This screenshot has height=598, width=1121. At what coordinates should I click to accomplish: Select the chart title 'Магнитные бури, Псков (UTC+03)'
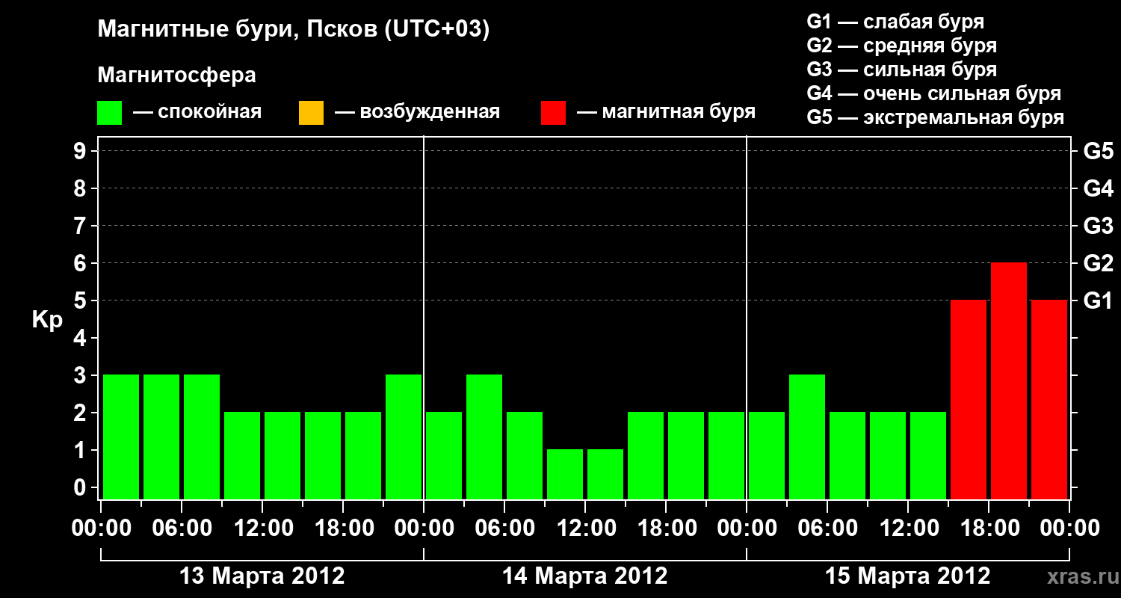[294, 30]
